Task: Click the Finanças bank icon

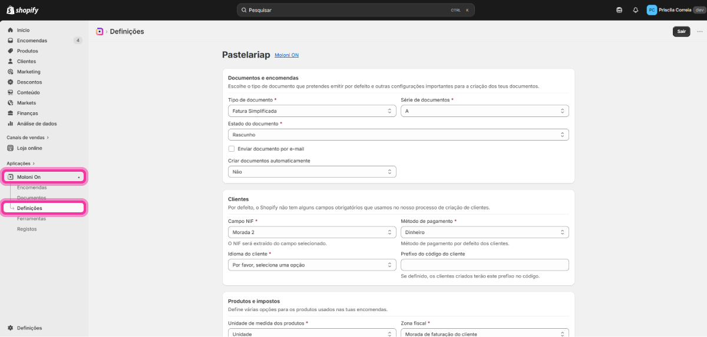Action: 10,113
